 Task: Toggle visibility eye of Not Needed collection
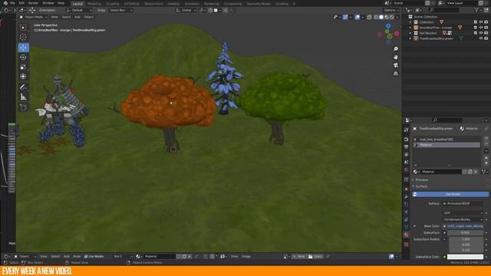[x=481, y=33]
